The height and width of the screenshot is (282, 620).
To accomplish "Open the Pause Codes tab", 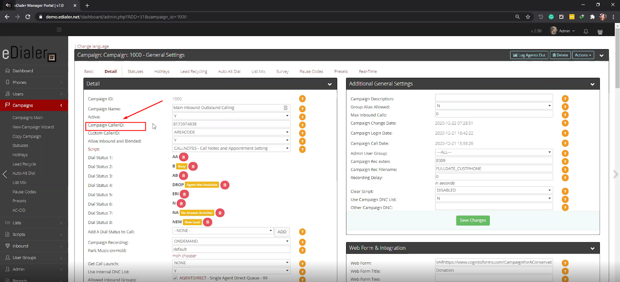I will pos(311,72).
